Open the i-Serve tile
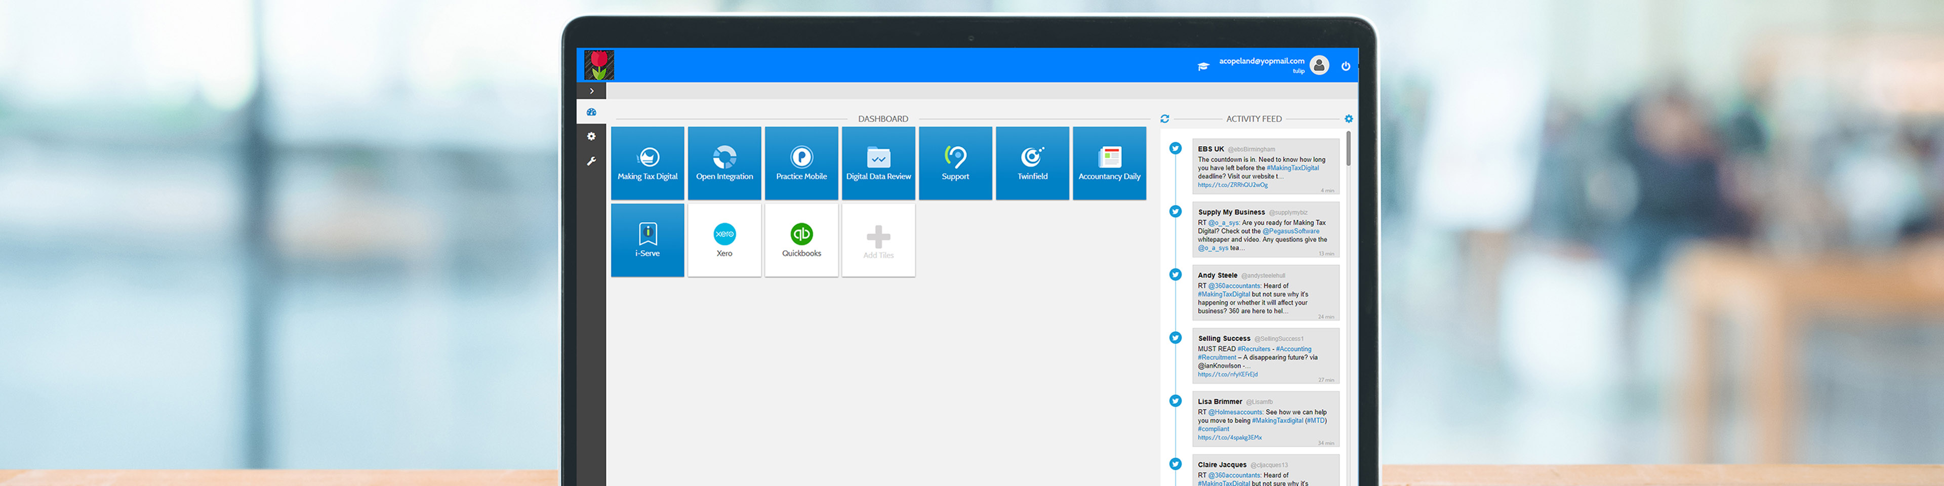Viewport: 1944px width, 486px height. [647, 240]
